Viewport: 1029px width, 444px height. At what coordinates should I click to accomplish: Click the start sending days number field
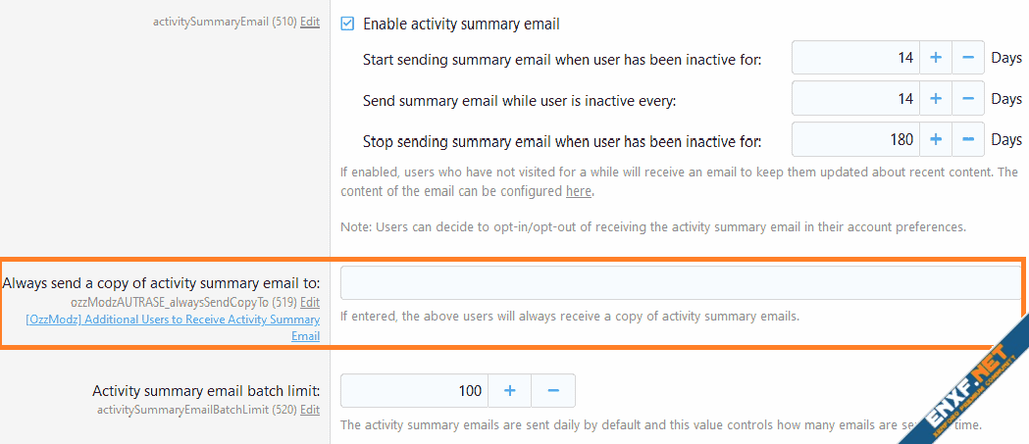(855, 58)
